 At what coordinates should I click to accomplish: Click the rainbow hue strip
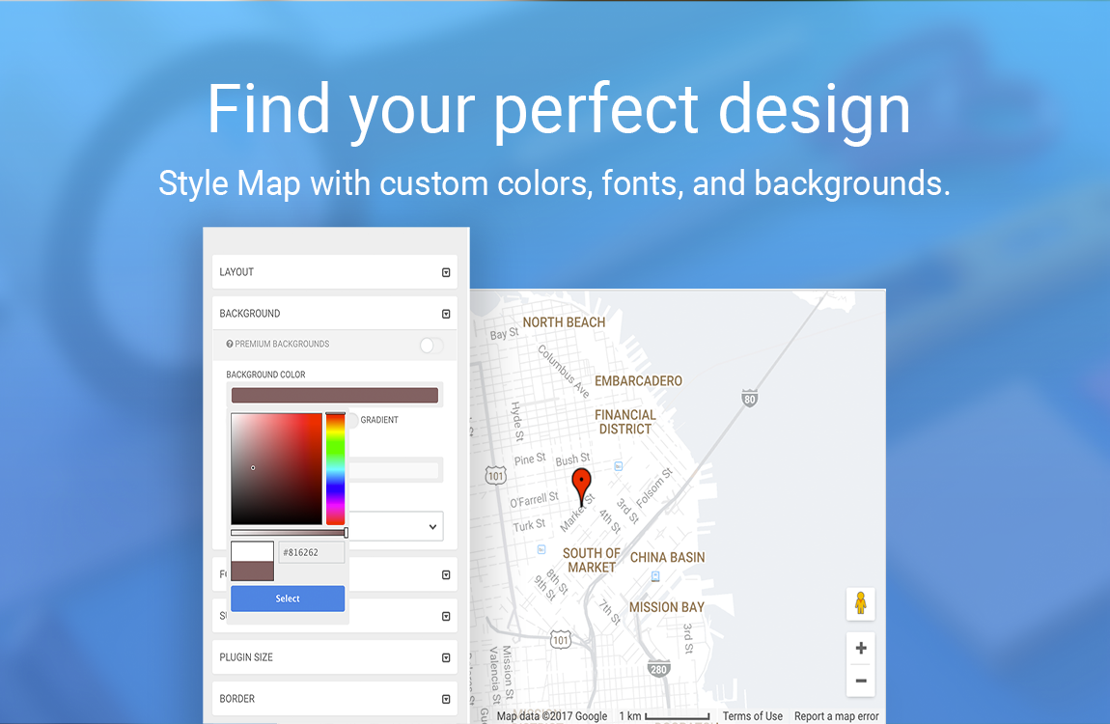pos(336,468)
